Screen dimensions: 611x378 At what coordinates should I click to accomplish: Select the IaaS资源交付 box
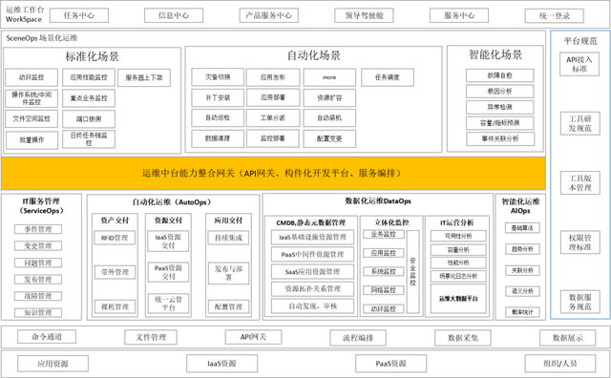(168, 241)
